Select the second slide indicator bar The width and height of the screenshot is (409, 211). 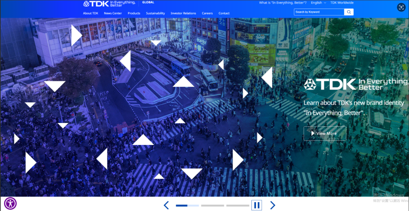pyautogui.click(x=212, y=206)
